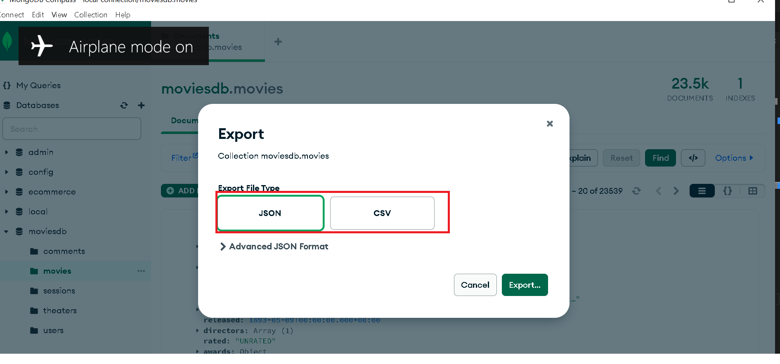This screenshot has height=364, width=780.
Task: Click the ADD DATA button
Action: click(x=180, y=191)
